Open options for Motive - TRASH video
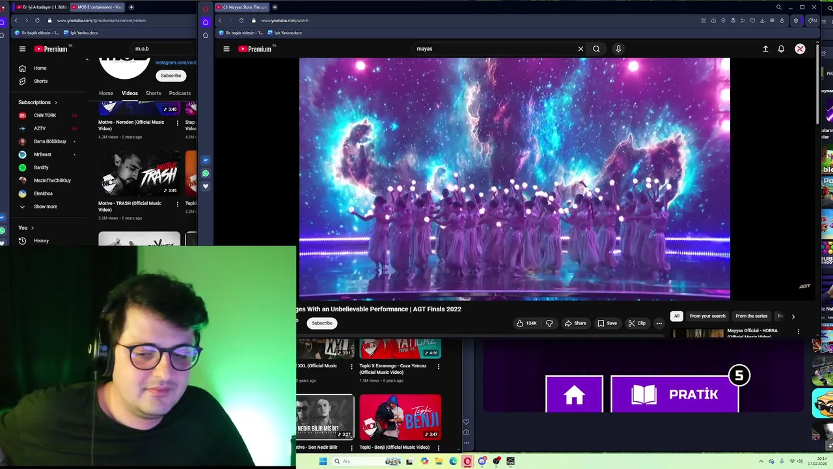Image resolution: width=833 pixels, height=469 pixels. point(177,204)
